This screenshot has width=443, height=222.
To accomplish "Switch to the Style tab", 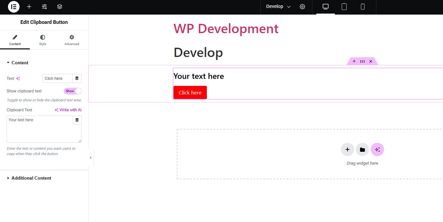I will coord(42,40).
